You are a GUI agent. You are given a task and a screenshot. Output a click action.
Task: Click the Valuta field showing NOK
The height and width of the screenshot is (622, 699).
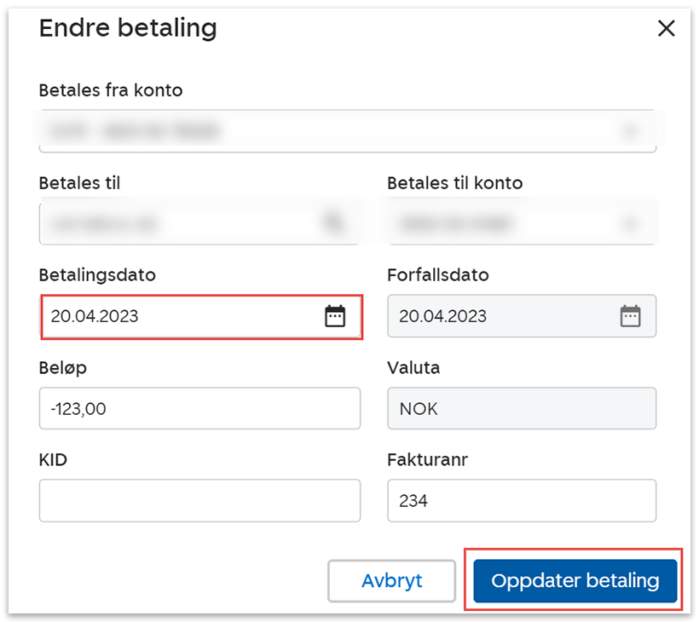(x=521, y=409)
